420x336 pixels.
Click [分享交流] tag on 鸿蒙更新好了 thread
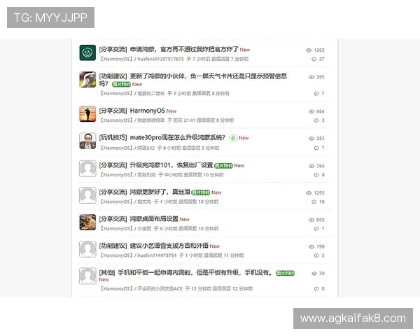tap(113, 192)
